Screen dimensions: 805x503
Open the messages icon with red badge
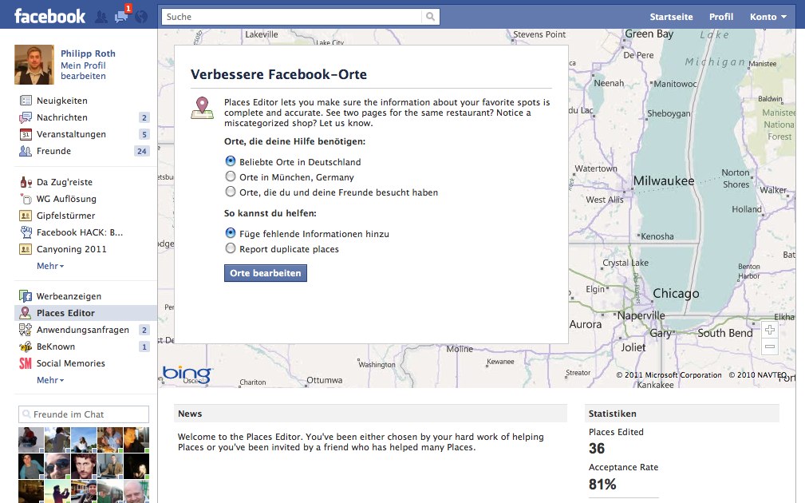tap(122, 15)
